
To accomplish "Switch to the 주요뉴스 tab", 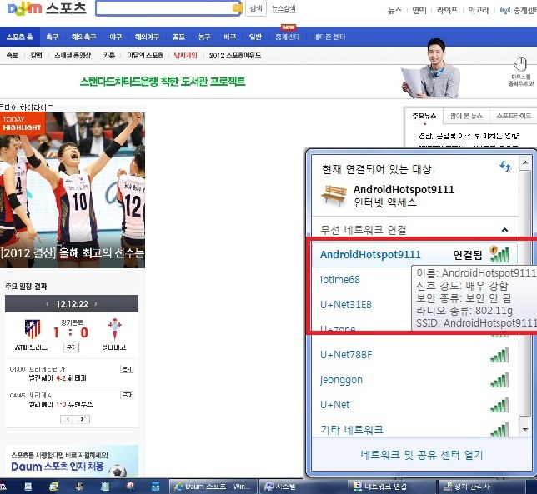I will 424,116.
